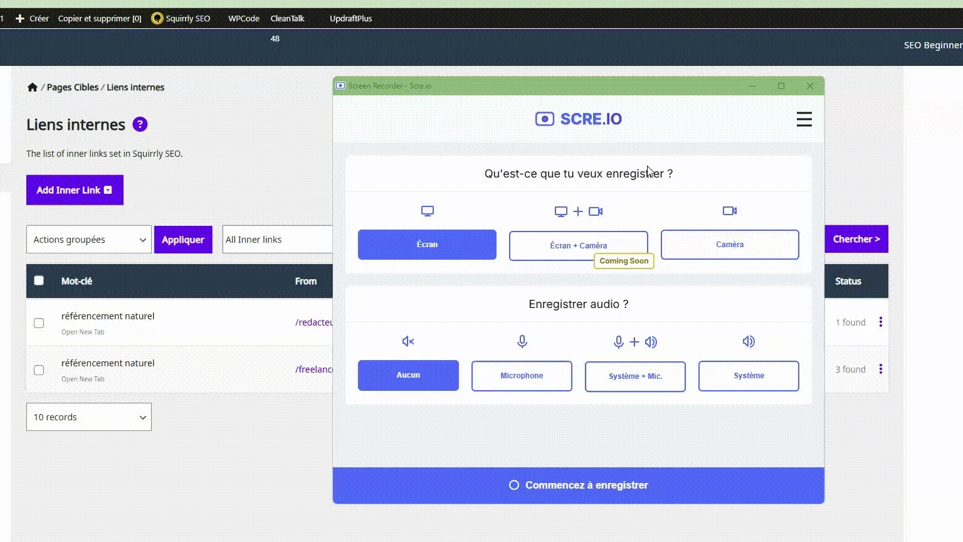The height and width of the screenshot is (542, 963).
Task: Click the Squirrly SEO admin bar icon
Action: pos(157,18)
